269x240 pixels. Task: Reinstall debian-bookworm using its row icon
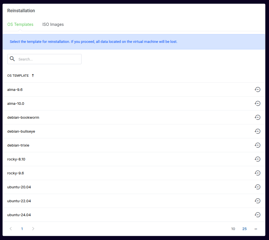point(257,117)
